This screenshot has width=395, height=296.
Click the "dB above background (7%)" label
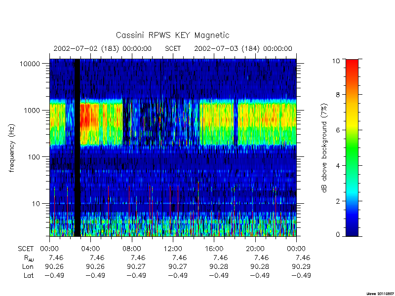(324, 148)
